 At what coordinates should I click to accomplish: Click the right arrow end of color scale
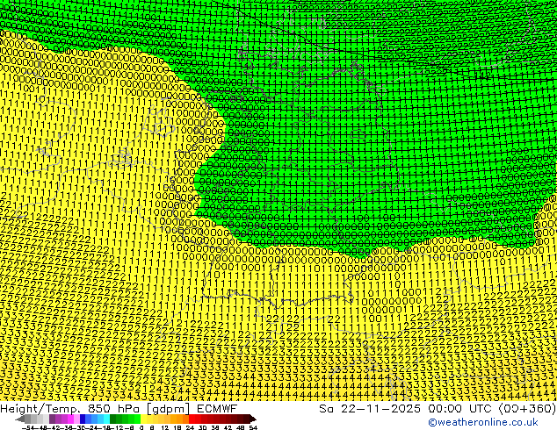pos(253,419)
